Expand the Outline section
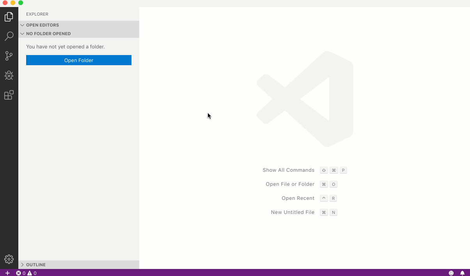 click(79, 265)
